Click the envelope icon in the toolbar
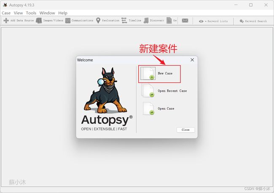The height and width of the screenshot is (193, 274). pos(185,21)
